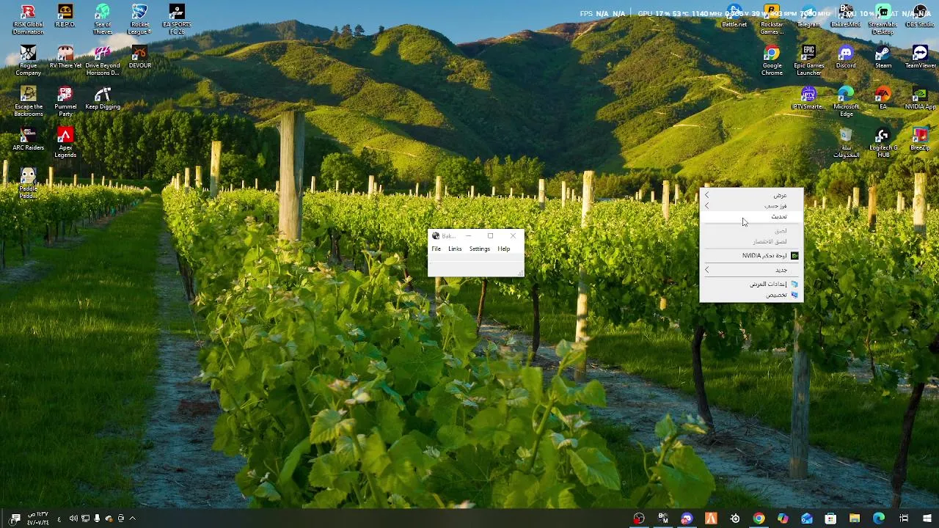939x528 pixels.
Task: Select the Streamlabs Desktop icon
Action: pos(883,20)
